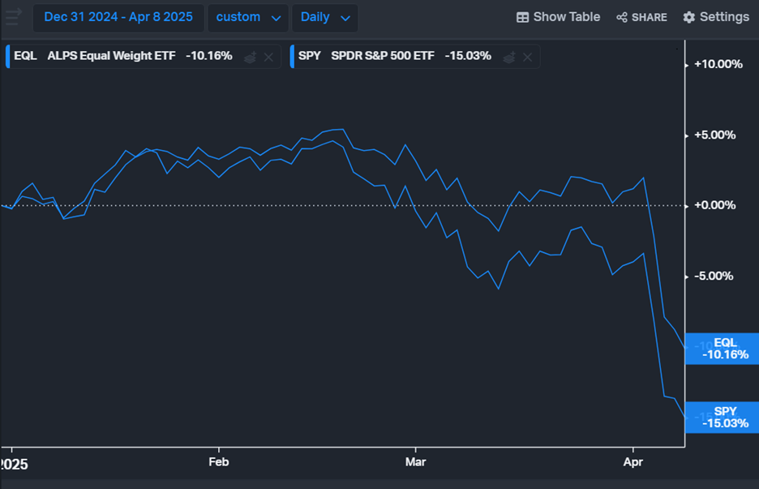This screenshot has width=759, height=489.
Task: Click the EQL layers icon
Action: [x=251, y=58]
